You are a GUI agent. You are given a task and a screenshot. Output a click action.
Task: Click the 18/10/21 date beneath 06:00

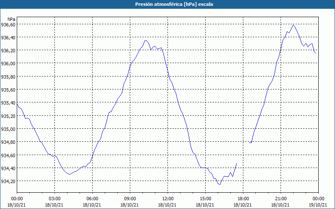point(92,205)
